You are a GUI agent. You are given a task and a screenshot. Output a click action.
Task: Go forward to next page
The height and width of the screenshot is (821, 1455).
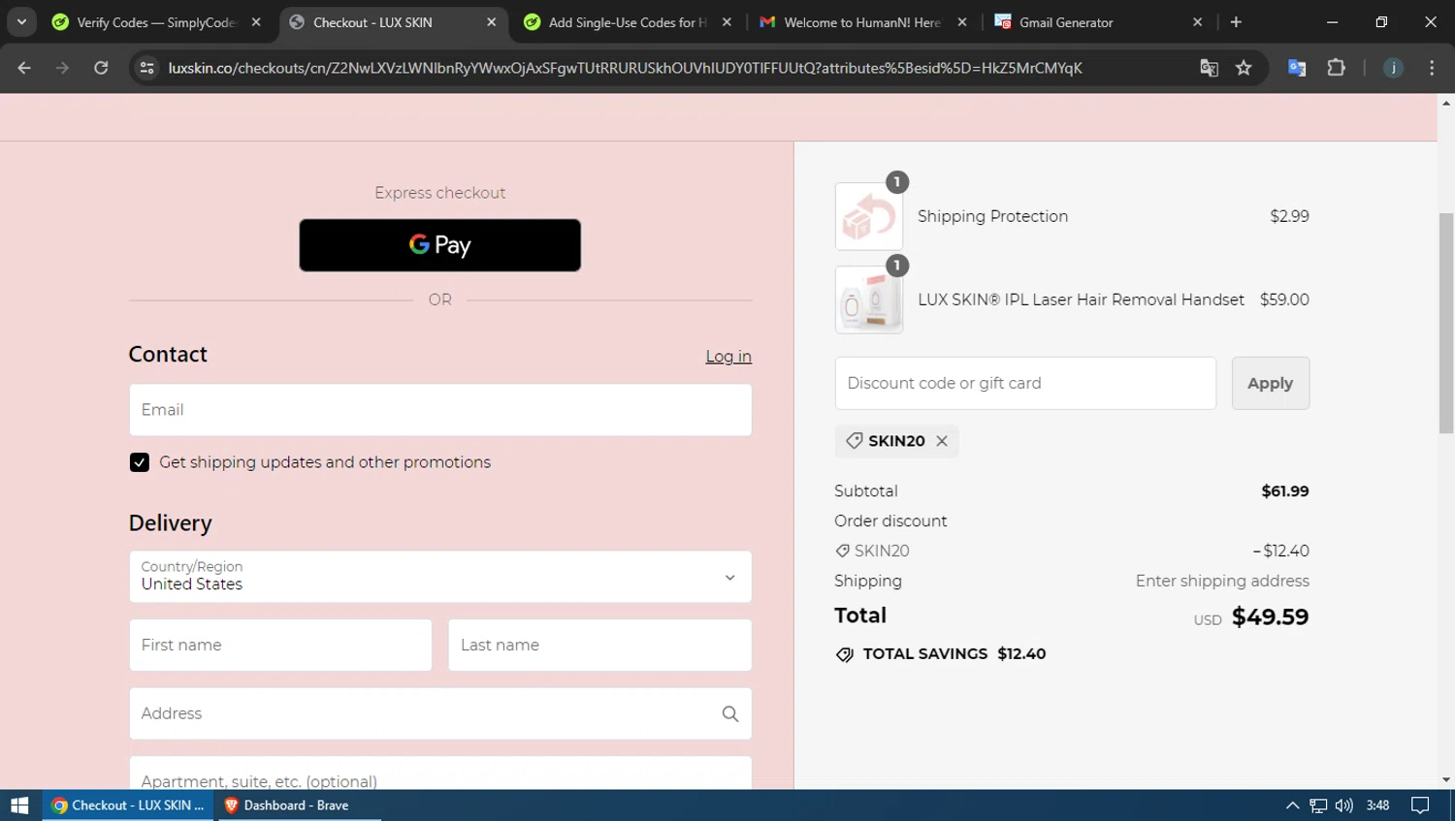(62, 68)
